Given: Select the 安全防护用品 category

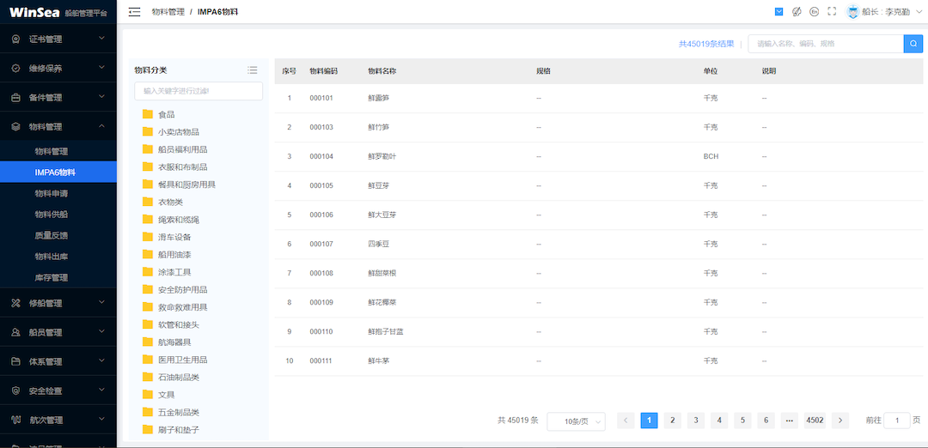Looking at the screenshot, I should click(182, 289).
